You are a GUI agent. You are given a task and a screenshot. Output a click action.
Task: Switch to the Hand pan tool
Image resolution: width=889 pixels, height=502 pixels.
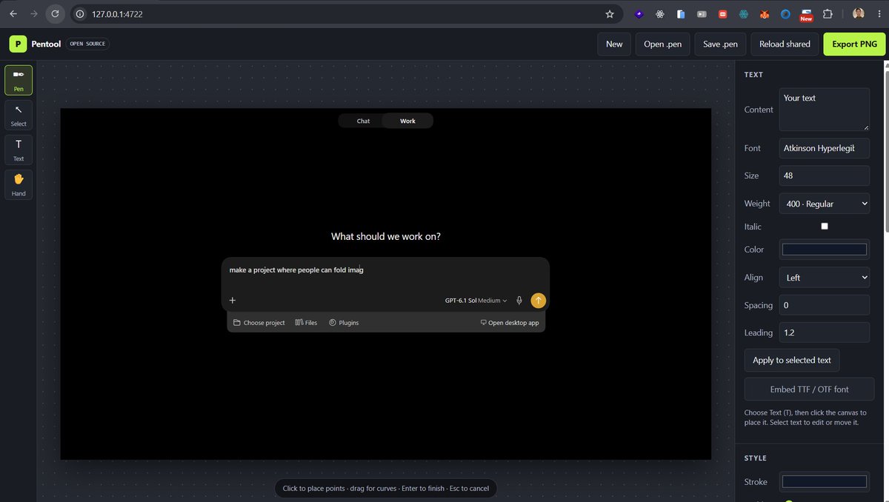point(19,184)
